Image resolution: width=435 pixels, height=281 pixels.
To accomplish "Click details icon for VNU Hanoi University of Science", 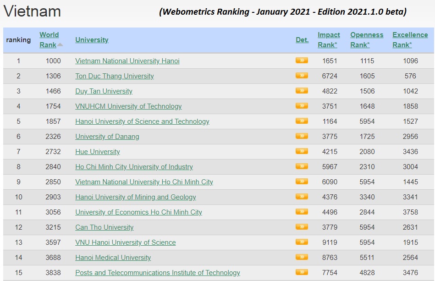I will click(x=302, y=242).
